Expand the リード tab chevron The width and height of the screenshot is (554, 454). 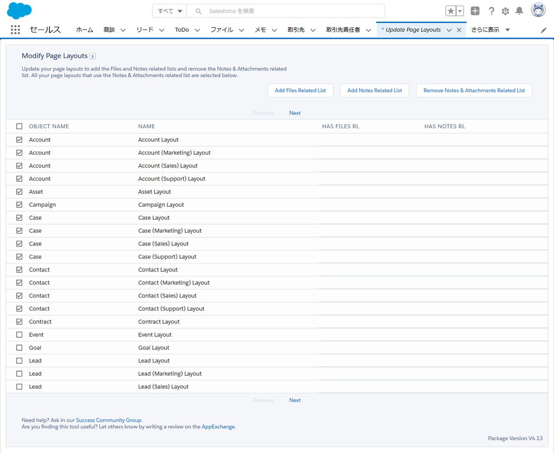click(x=162, y=30)
